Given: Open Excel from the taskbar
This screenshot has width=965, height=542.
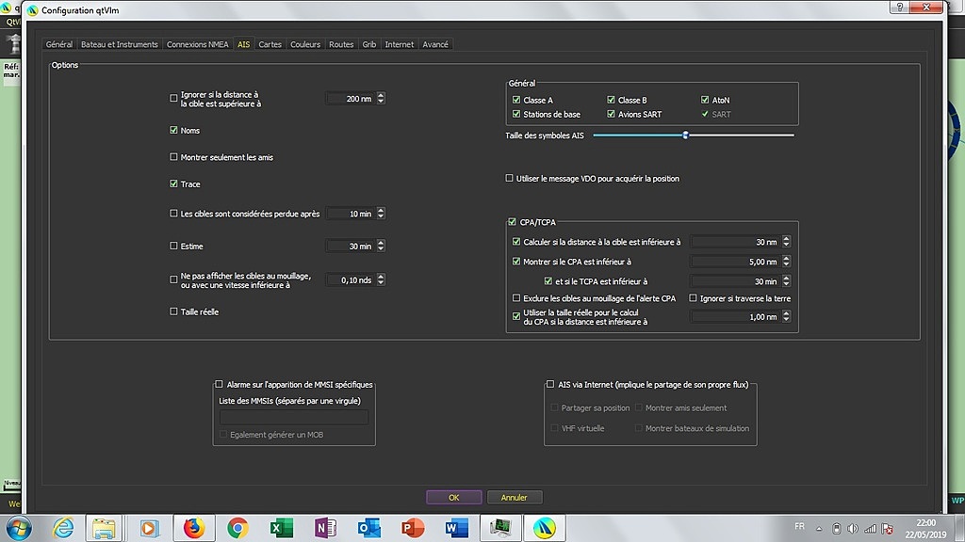Looking at the screenshot, I should [x=281, y=528].
